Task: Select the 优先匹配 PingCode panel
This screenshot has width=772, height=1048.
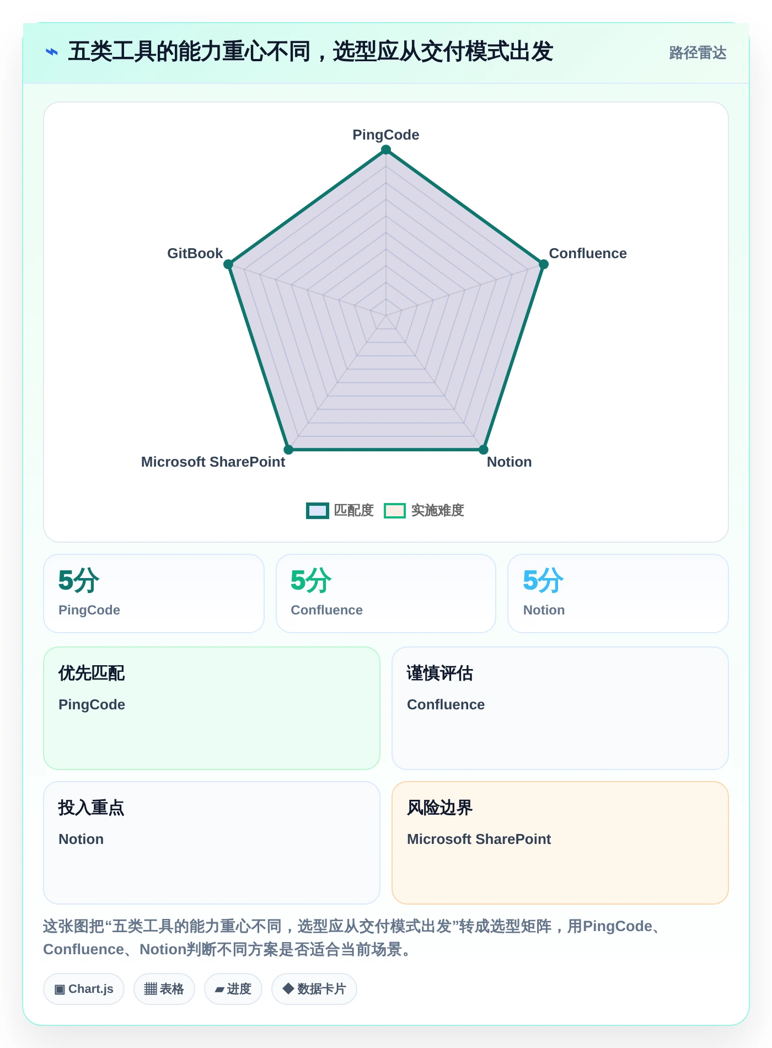Action: coord(212,708)
